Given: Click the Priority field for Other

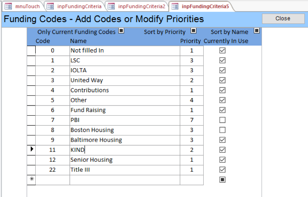Looking at the screenshot, I should tap(191, 100).
